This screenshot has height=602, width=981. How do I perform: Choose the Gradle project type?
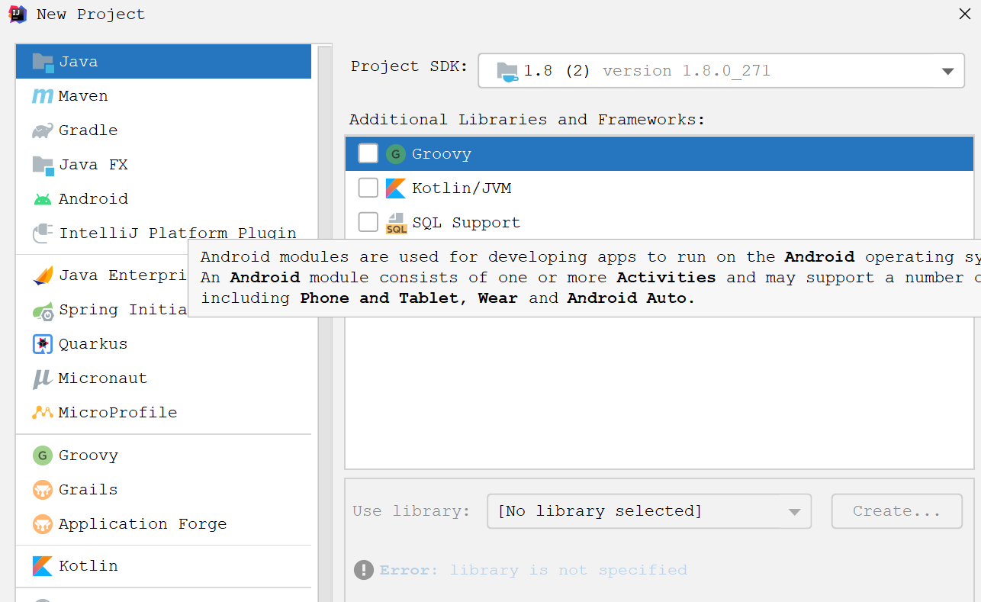(x=163, y=130)
